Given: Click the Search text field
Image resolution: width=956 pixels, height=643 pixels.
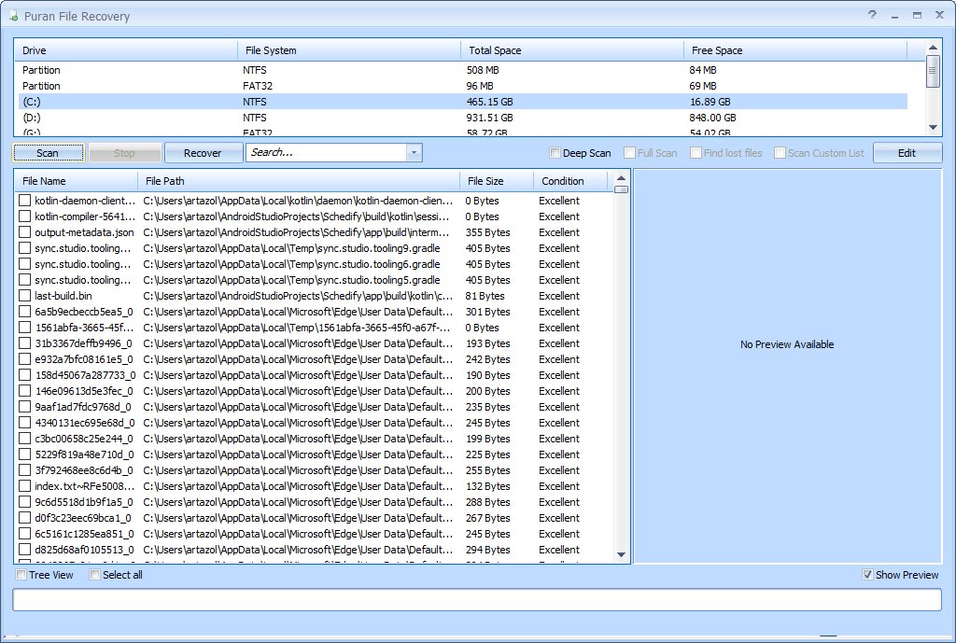Looking at the screenshot, I should coord(327,152).
